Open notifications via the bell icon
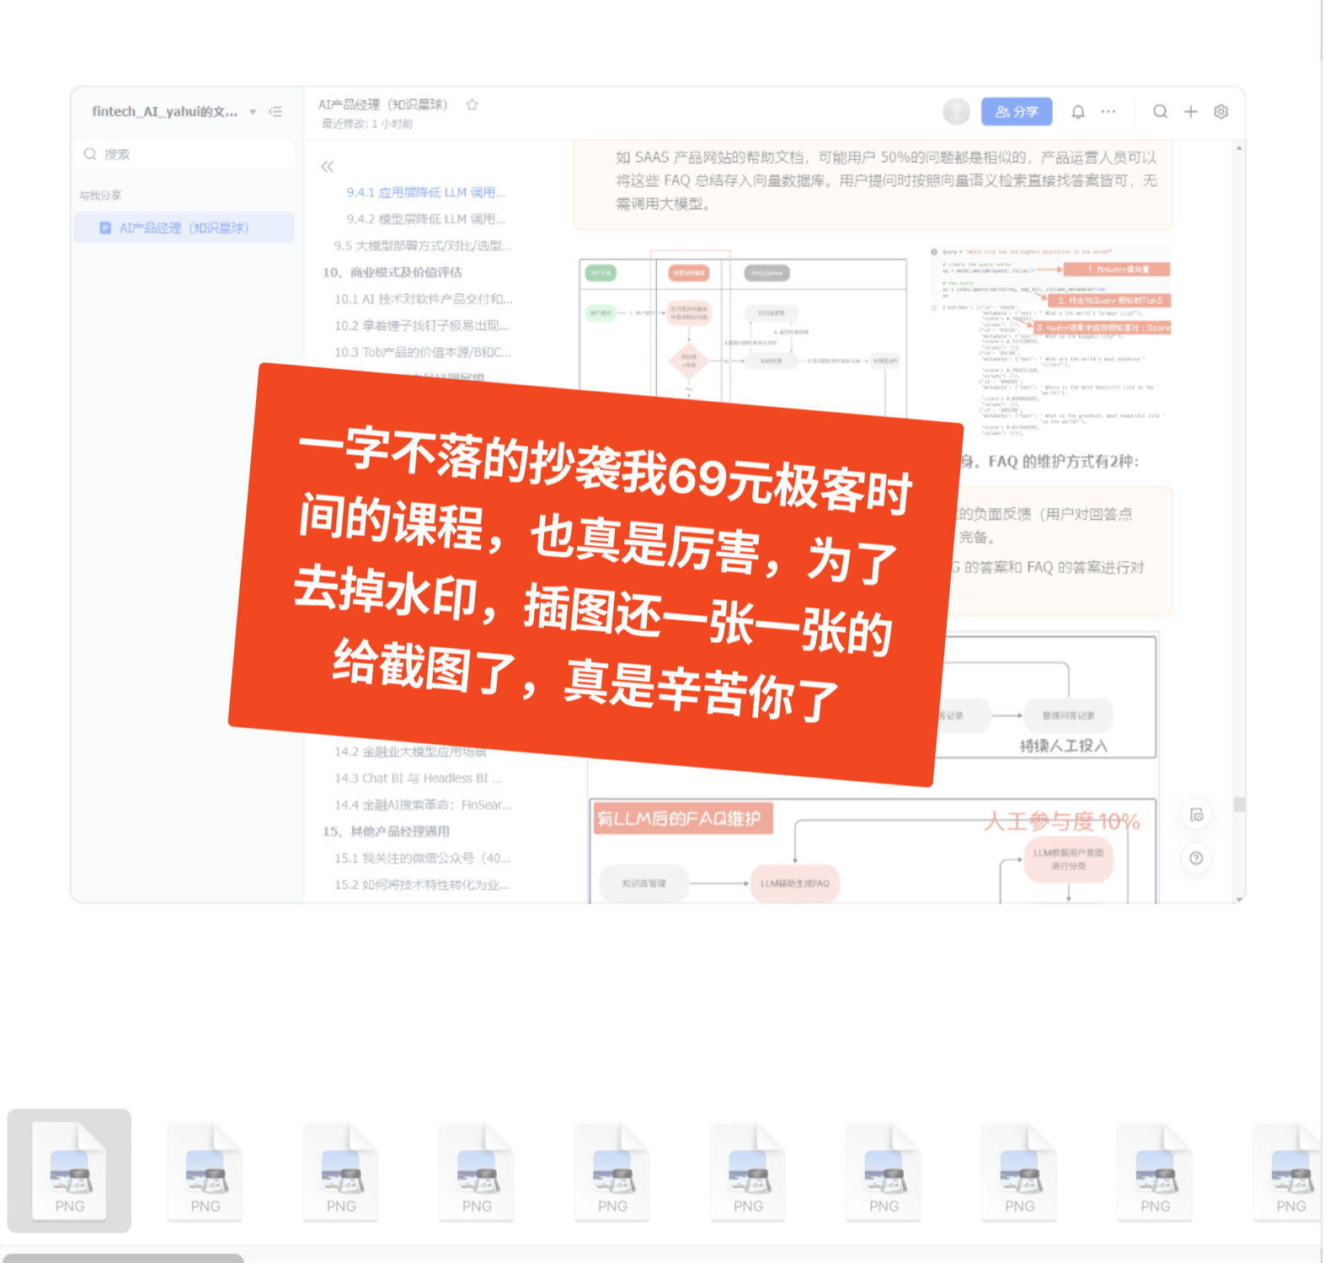The width and height of the screenshot is (1330, 1263). pos(1078,111)
